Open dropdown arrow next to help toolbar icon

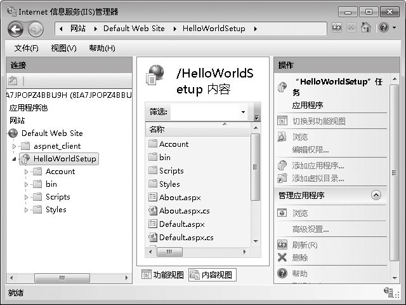click(x=395, y=27)
